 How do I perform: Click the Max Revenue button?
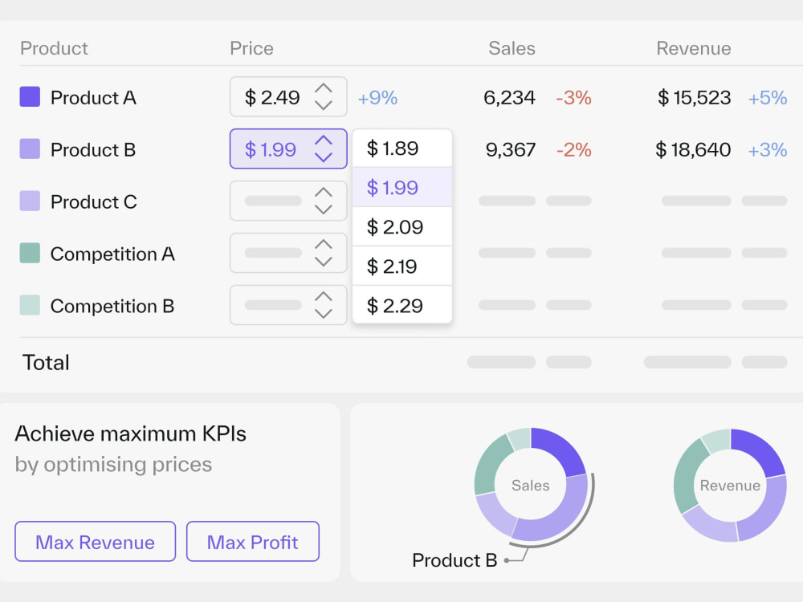coord(96,542)
